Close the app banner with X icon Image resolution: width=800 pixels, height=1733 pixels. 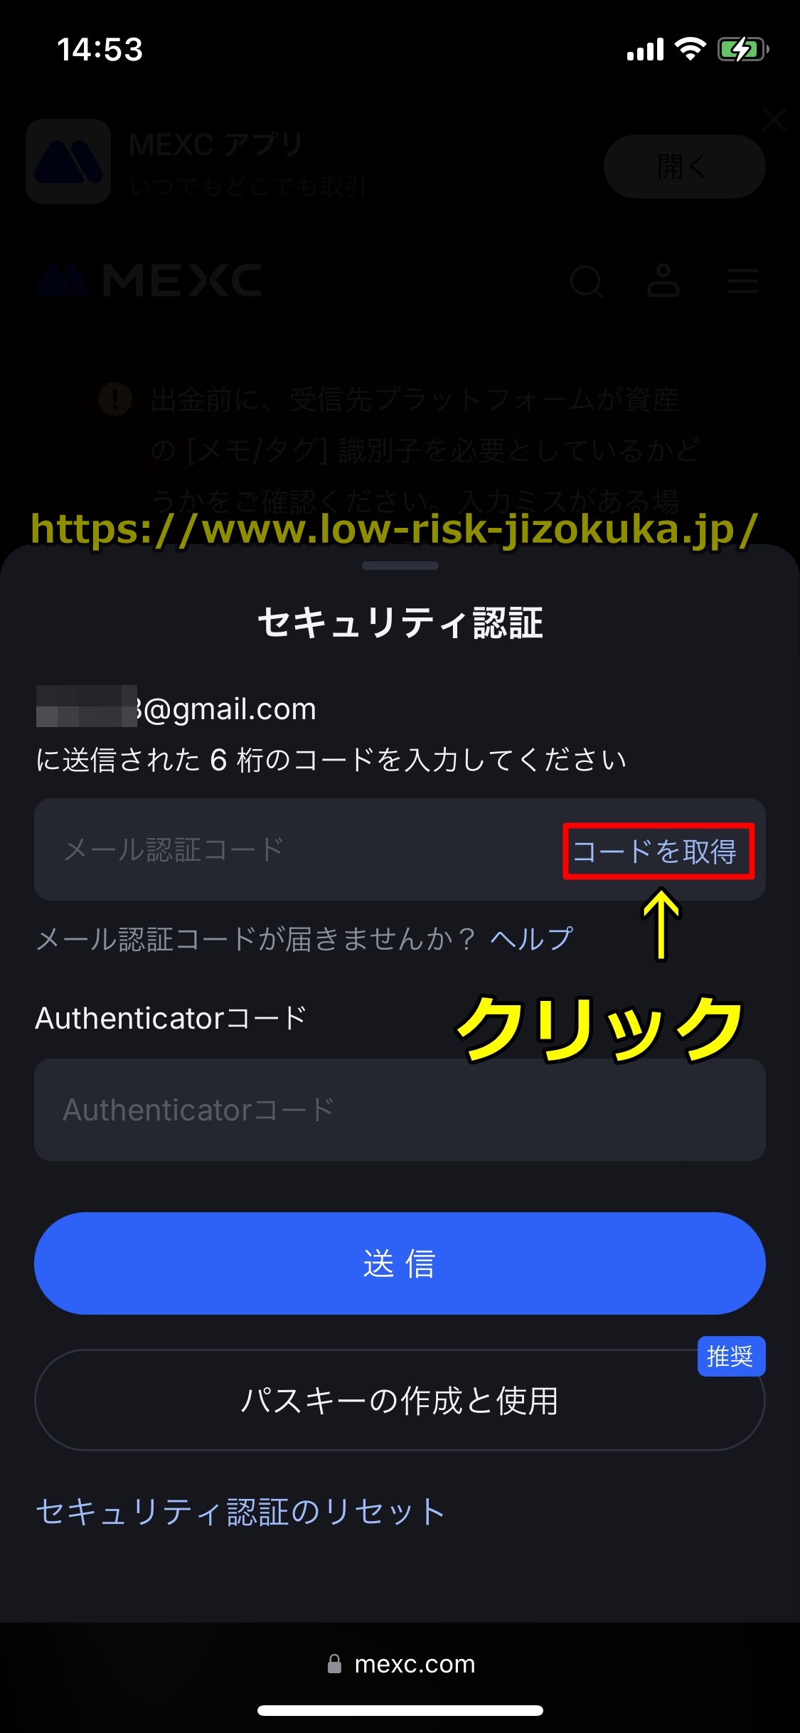(x=774, y=120)
